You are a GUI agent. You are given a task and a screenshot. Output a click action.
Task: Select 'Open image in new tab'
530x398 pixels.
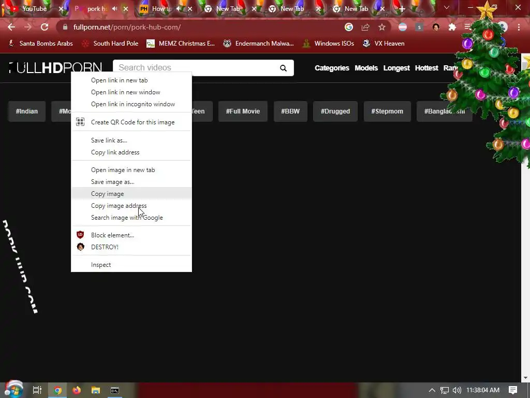[131, 170]
